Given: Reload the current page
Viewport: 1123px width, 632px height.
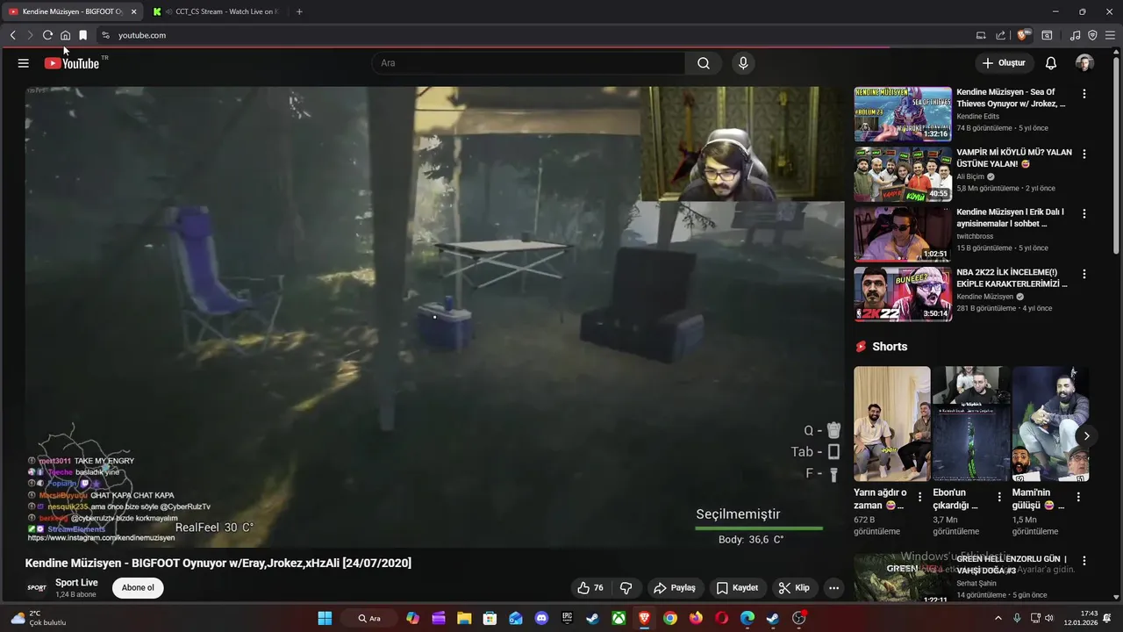Looking at the screenshot, I should point(47,35).
